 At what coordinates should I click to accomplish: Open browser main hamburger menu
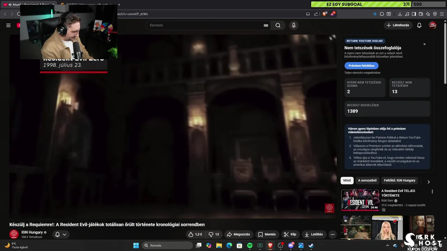[442, 14]
